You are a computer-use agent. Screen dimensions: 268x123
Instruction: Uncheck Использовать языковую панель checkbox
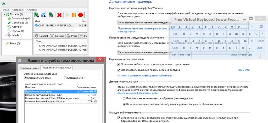pyautogui.click(x=119, y=70)
